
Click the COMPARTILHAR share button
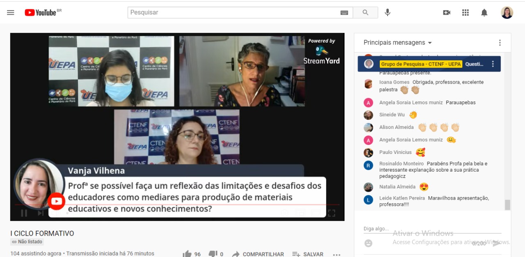pos(258,254)
